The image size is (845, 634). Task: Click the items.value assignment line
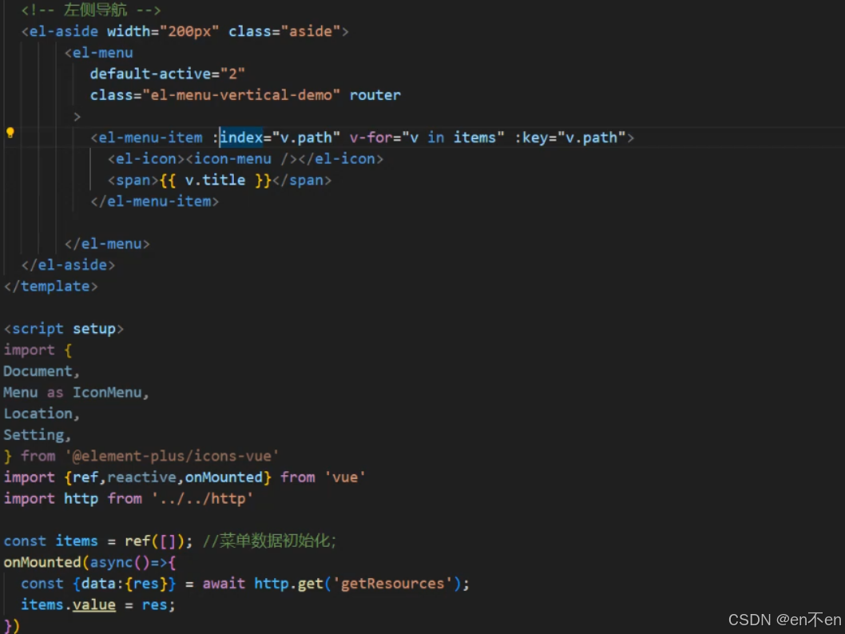click(96, 604)
